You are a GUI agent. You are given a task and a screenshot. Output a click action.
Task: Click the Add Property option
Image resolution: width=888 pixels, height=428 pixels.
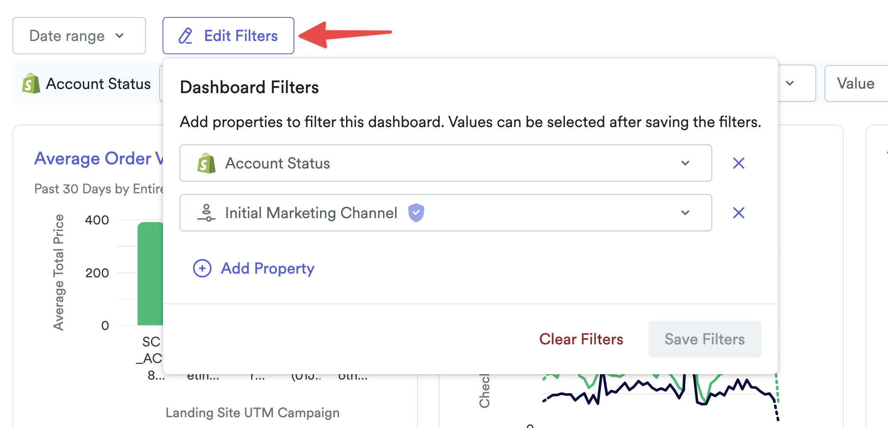coord(267,269)
